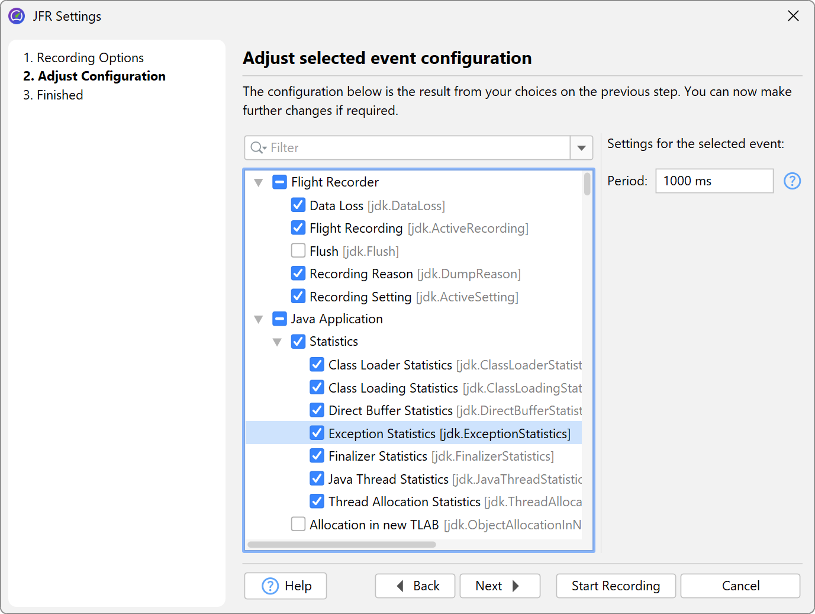
Task: Collapse the Java Application node
Action: [259, 319]
